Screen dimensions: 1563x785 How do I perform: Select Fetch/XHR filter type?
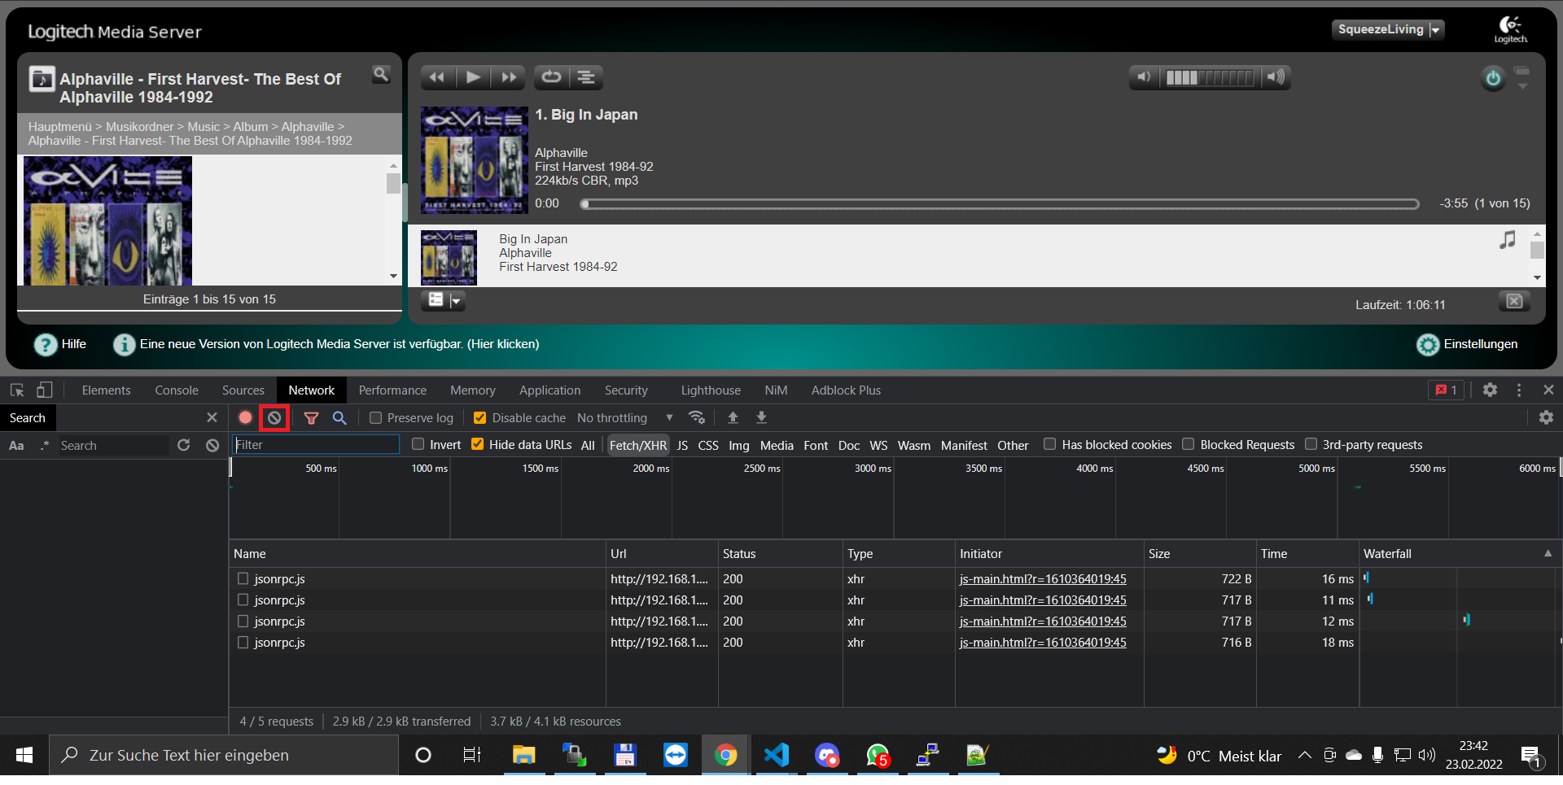click(638, 446)
